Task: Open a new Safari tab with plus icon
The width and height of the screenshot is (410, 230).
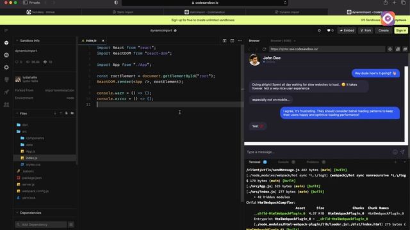Action: 394,3
